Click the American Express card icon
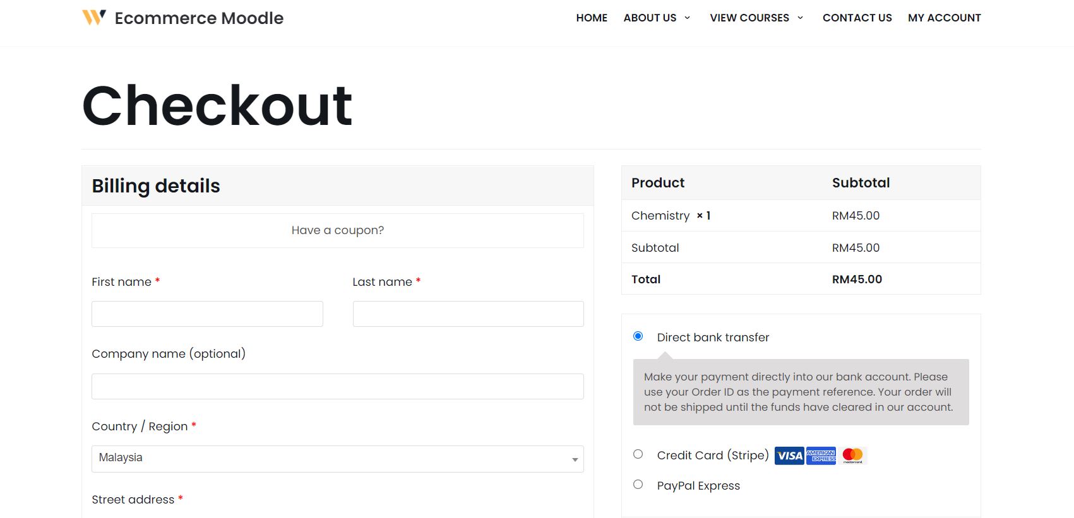This screenshot has height=518, width=1074. 821,456
